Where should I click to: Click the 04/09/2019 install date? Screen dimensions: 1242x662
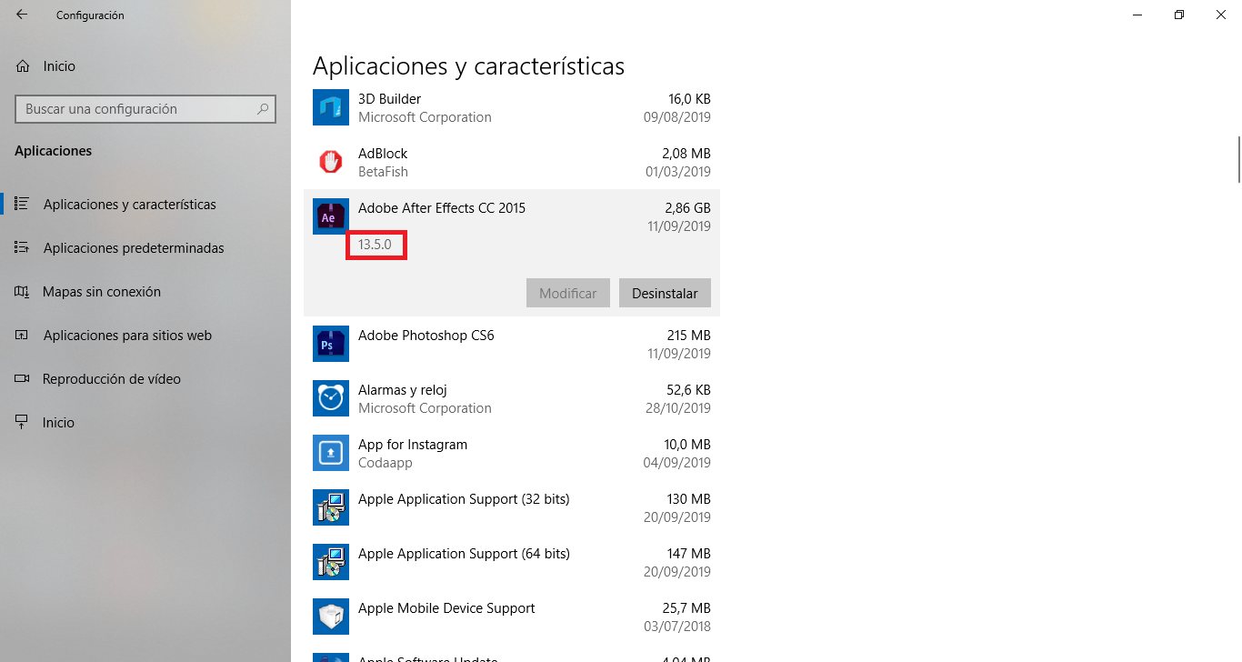[678, 463]
